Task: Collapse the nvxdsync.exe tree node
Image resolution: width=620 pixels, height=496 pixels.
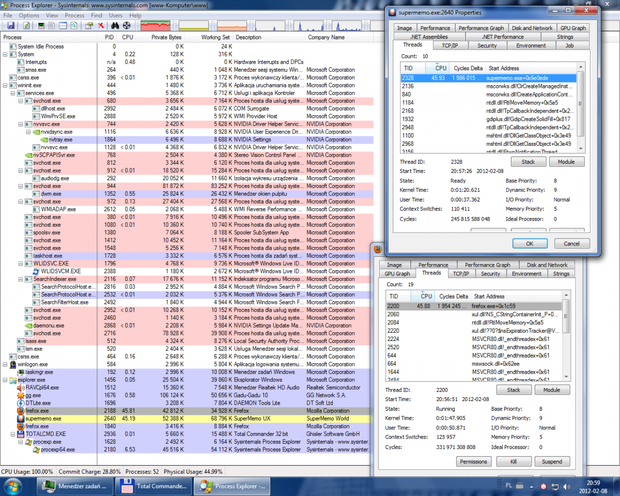Action: tap(28, 132)
